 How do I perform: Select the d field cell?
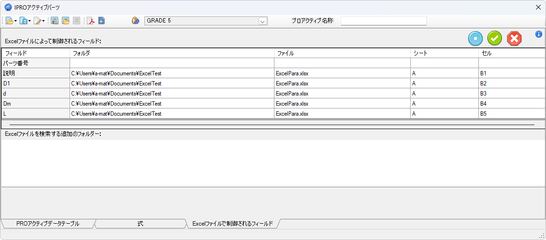[36, 94]
